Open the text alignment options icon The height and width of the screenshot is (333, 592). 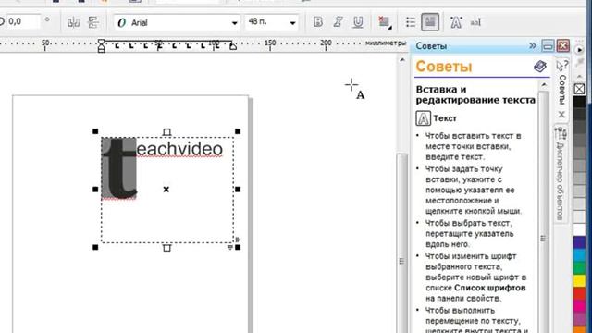pos(385,22)
